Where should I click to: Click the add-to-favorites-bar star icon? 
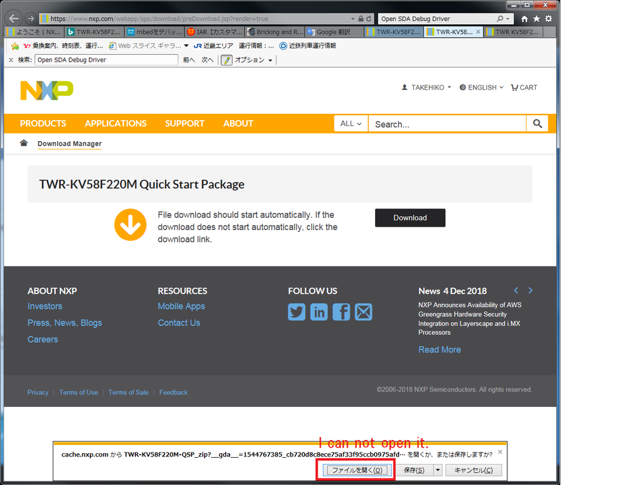[x=15, y=46]
